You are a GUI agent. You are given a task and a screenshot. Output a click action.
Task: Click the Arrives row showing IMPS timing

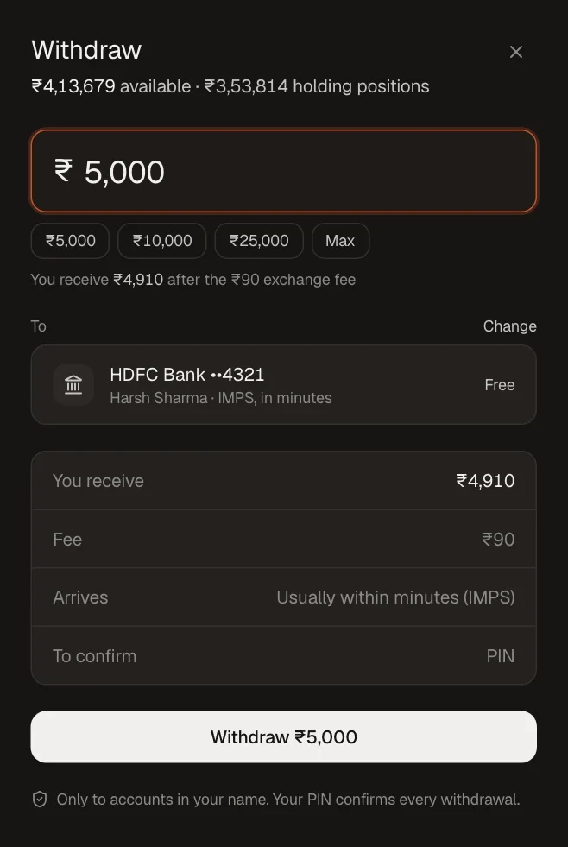tap(283, 597)
